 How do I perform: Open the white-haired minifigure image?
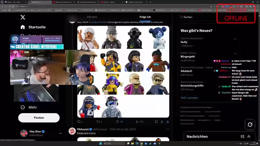[89, 37]
